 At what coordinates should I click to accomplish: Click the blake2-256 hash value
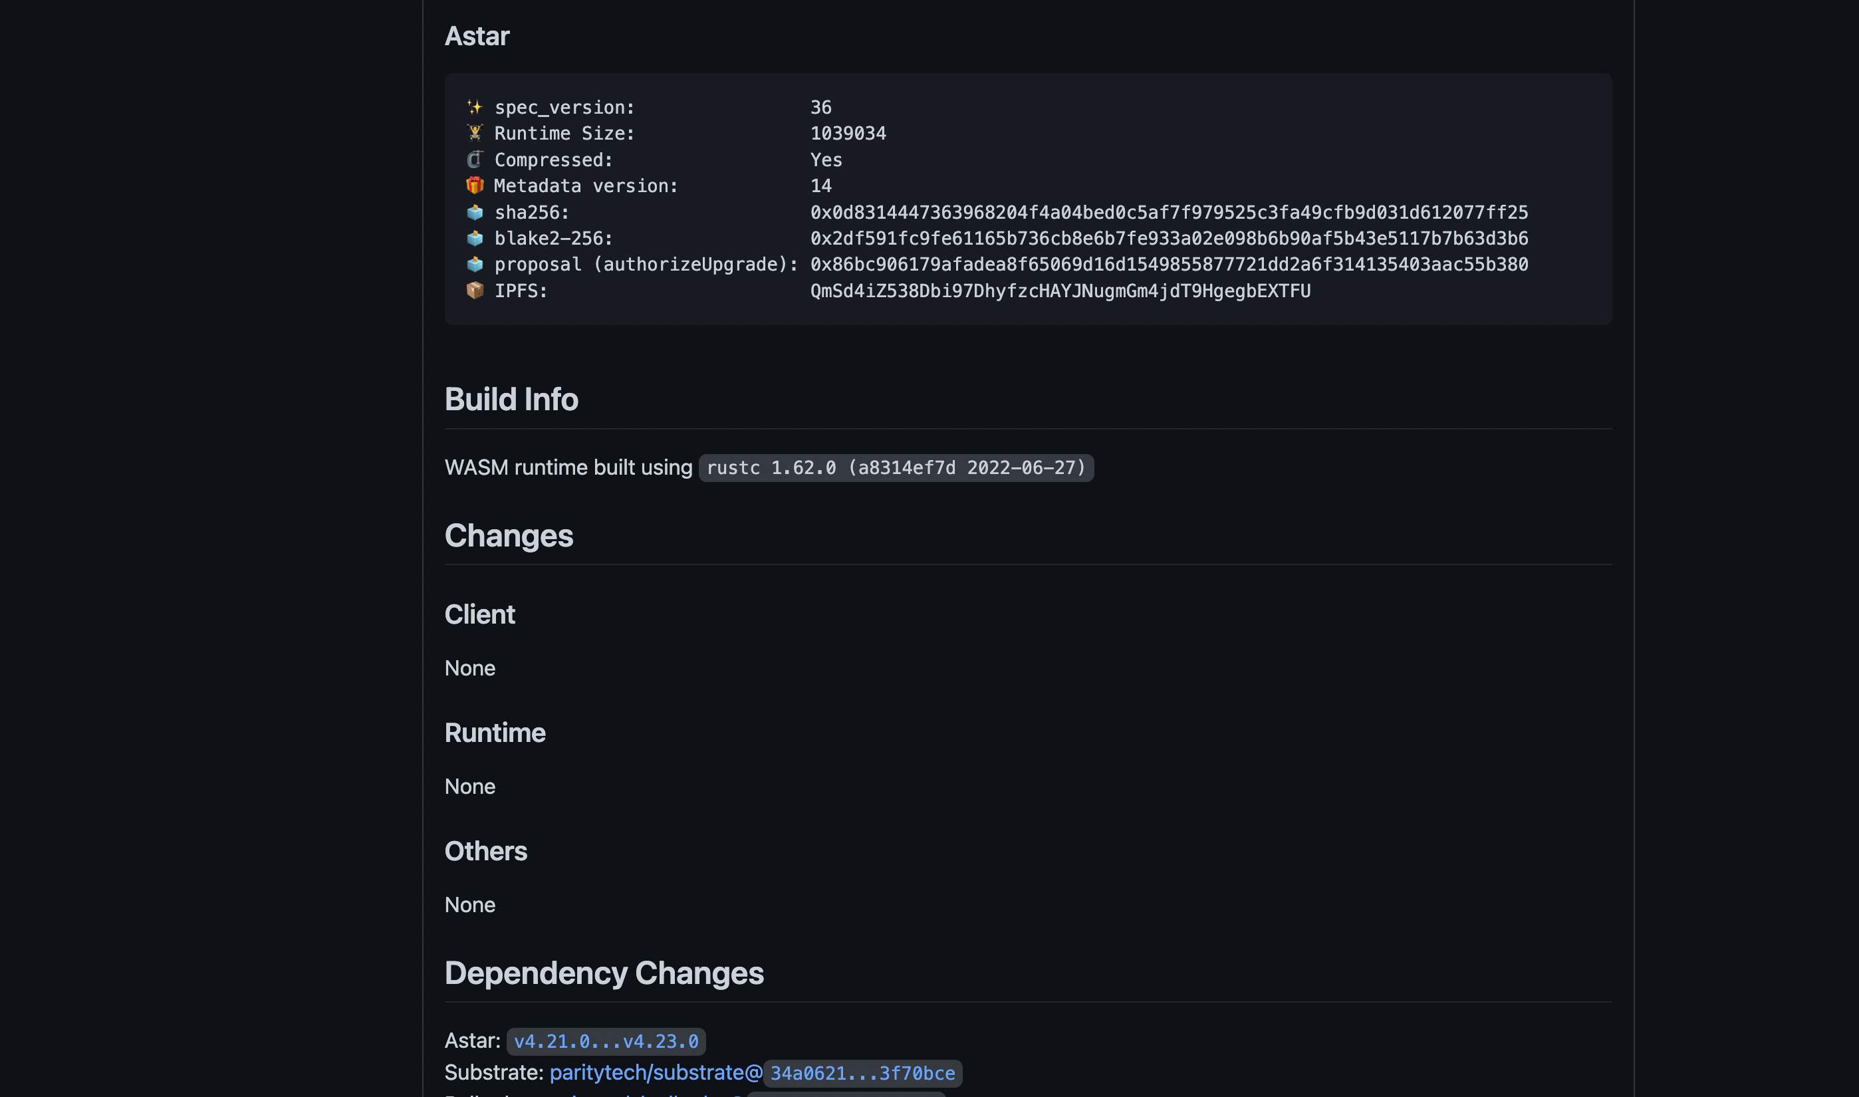[x=1169, y=238]
